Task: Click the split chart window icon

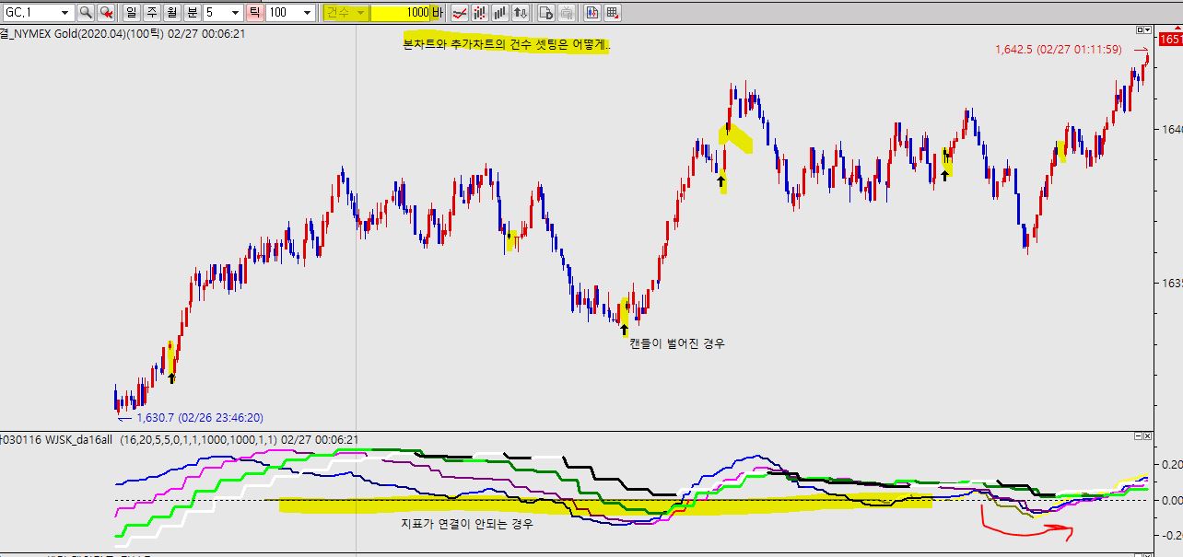Action: tap(591, 13)
